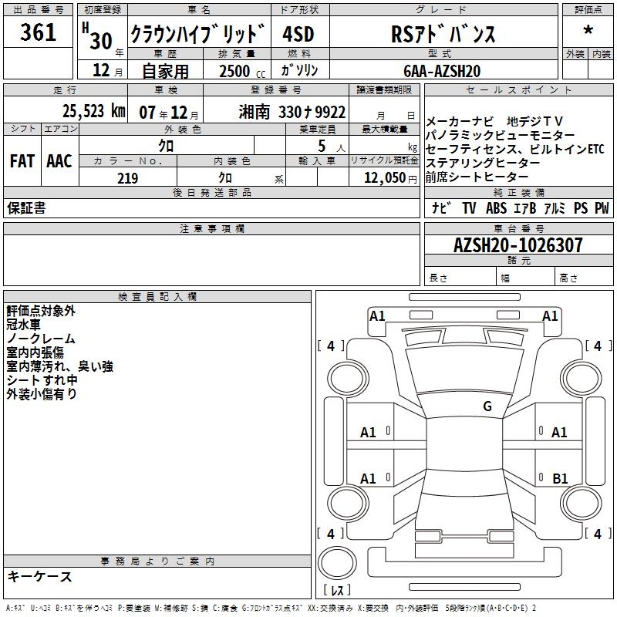This screenshot has width=617, height=617.
Task: Click the color number 219
Action: (x=127, y=178)
